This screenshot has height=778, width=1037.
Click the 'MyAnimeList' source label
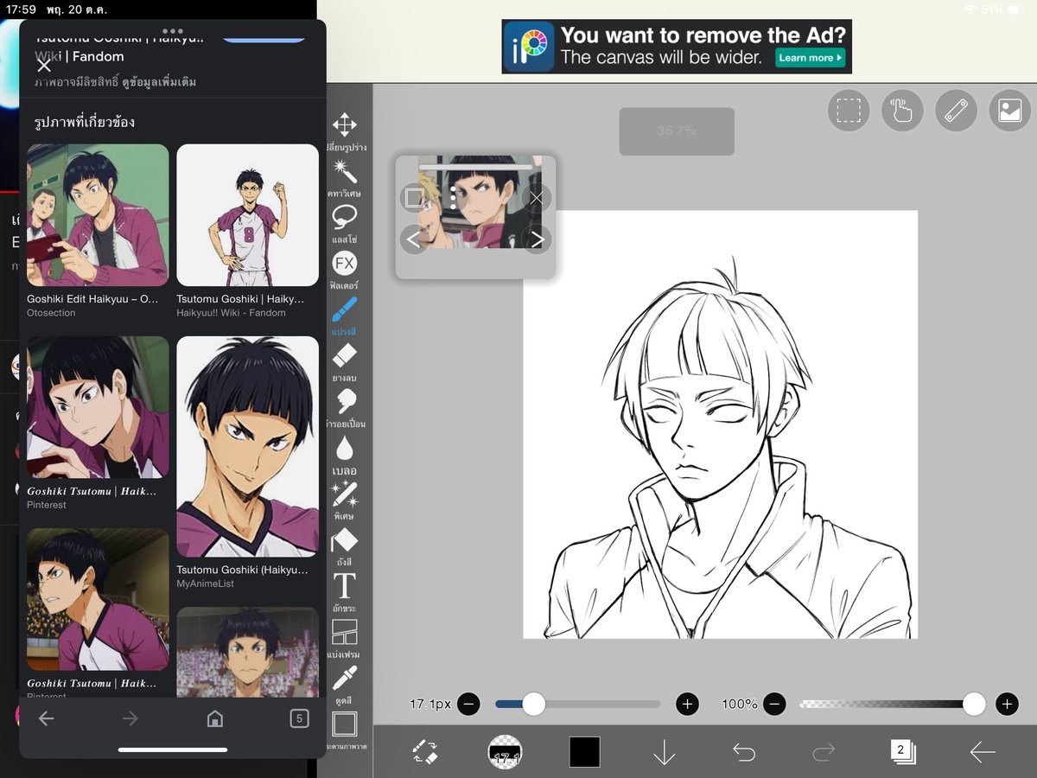tap(204, 583)
